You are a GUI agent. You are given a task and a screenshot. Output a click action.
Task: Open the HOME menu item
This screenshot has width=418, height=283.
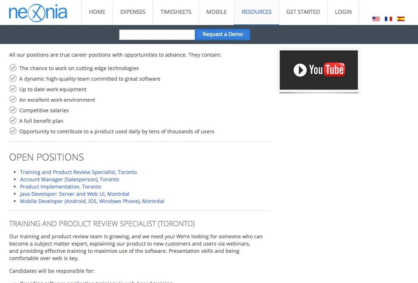coord(97,12)
